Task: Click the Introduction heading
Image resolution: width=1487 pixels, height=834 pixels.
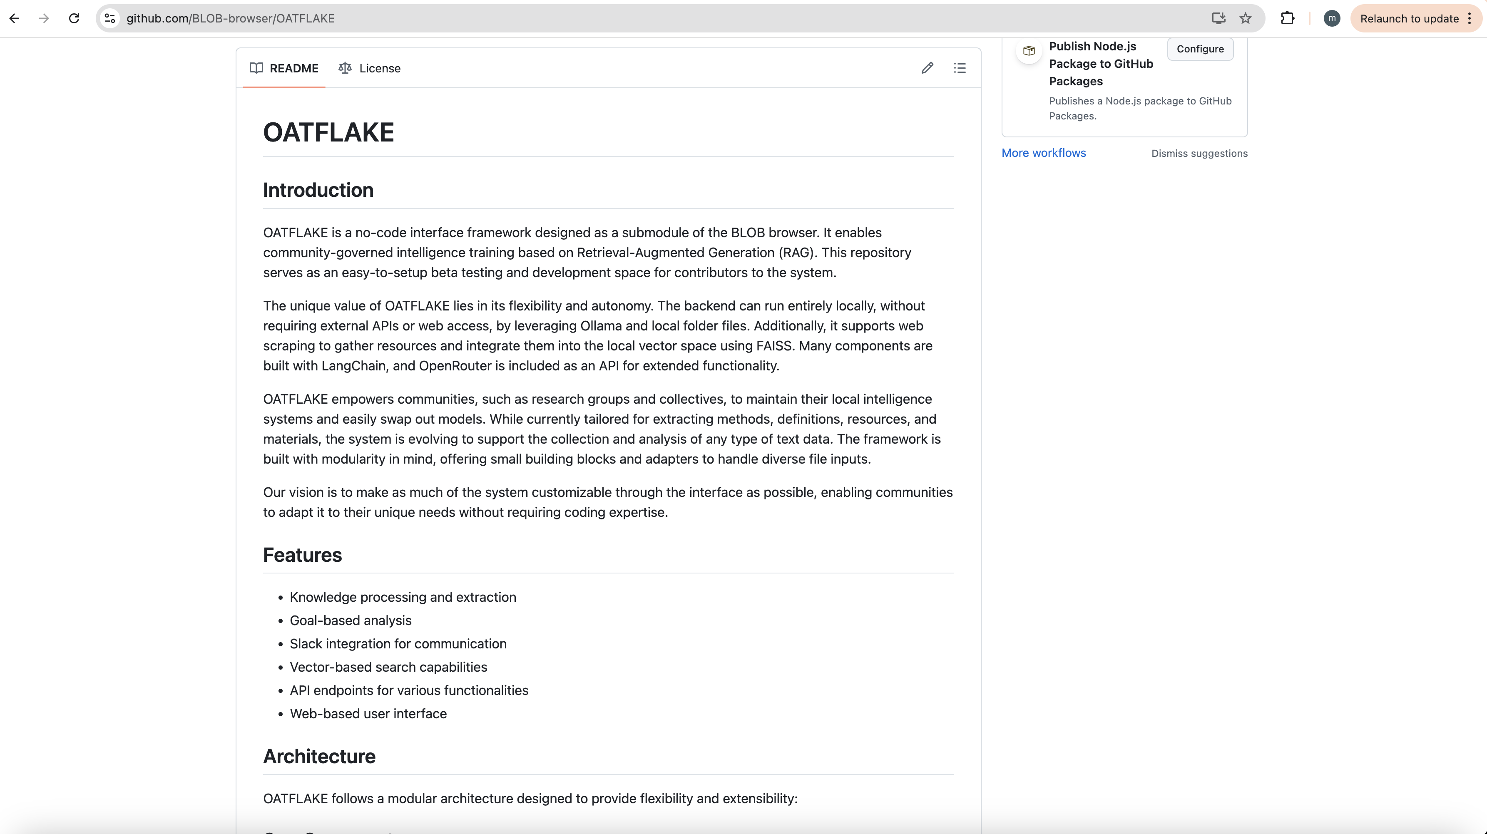Action: coord(318,190)
